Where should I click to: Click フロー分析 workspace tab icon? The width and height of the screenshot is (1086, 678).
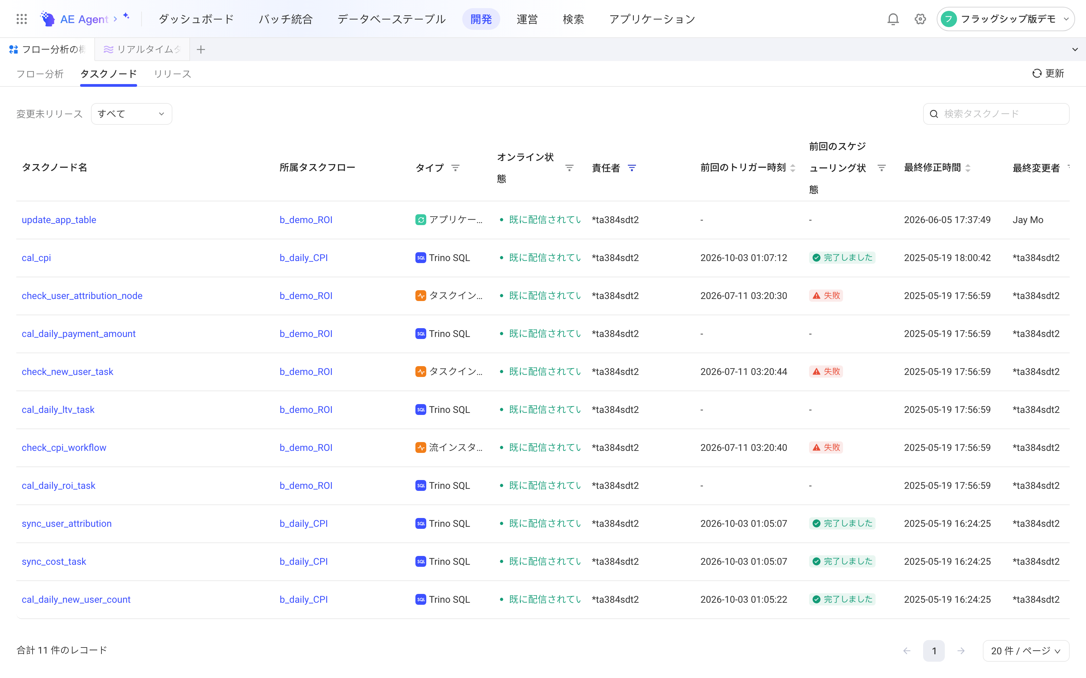[x=14, y=49]
